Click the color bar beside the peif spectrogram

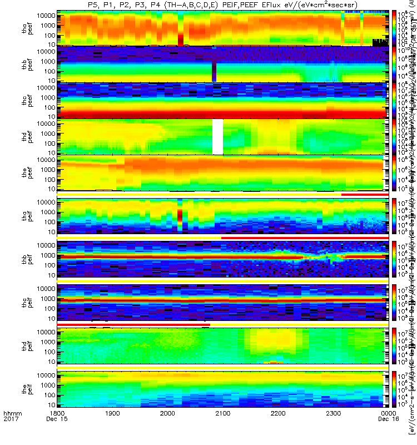[x=394, y=389]
